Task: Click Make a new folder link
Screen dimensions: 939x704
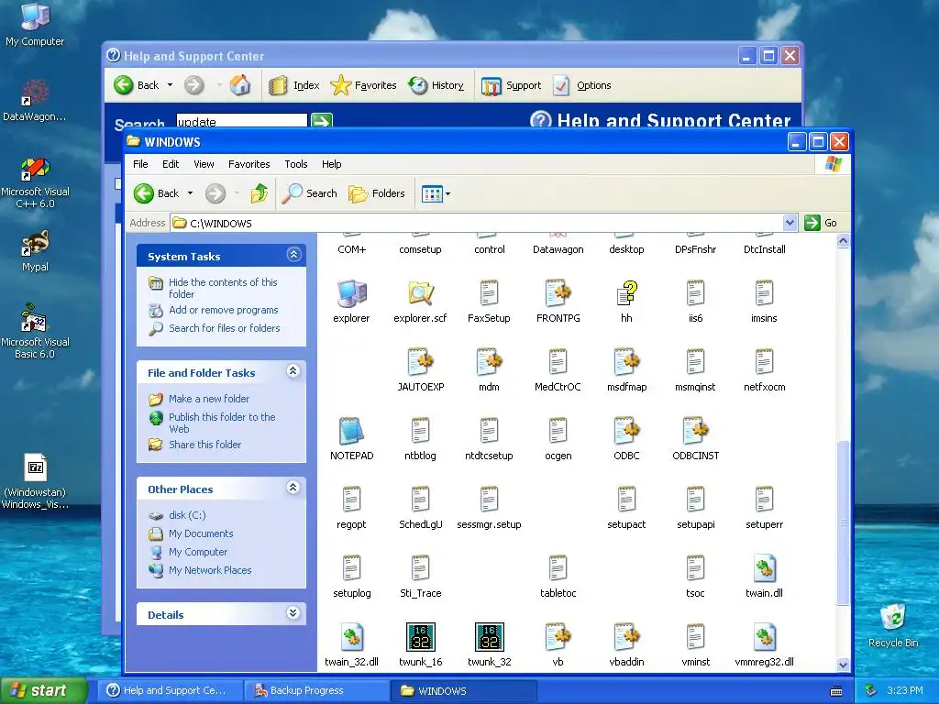Action: point(209,399)
